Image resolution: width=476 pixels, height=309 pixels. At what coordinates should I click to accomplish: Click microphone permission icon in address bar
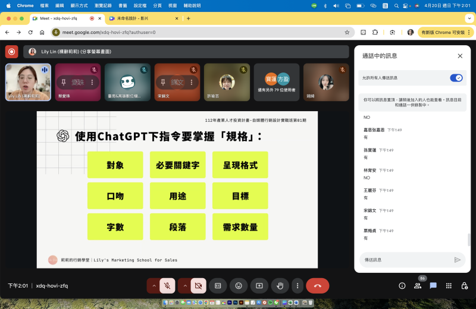pyautogui.click(x=56, y=32)
